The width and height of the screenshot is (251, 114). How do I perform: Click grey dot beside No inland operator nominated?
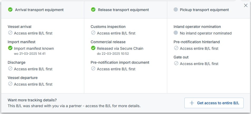pos(176,33)
